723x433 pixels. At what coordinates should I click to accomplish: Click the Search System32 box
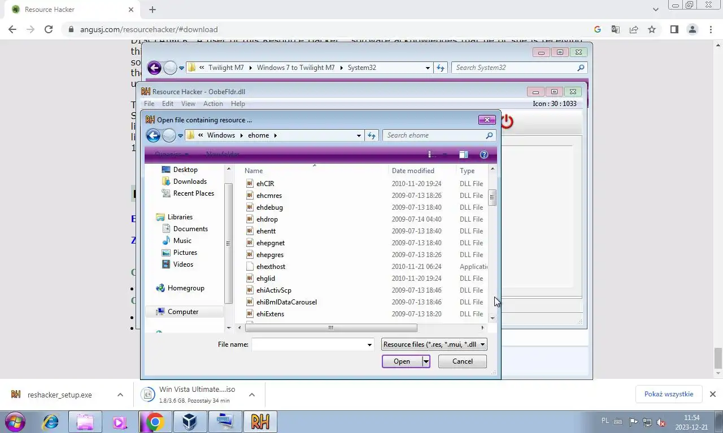[x=520, y=68]
